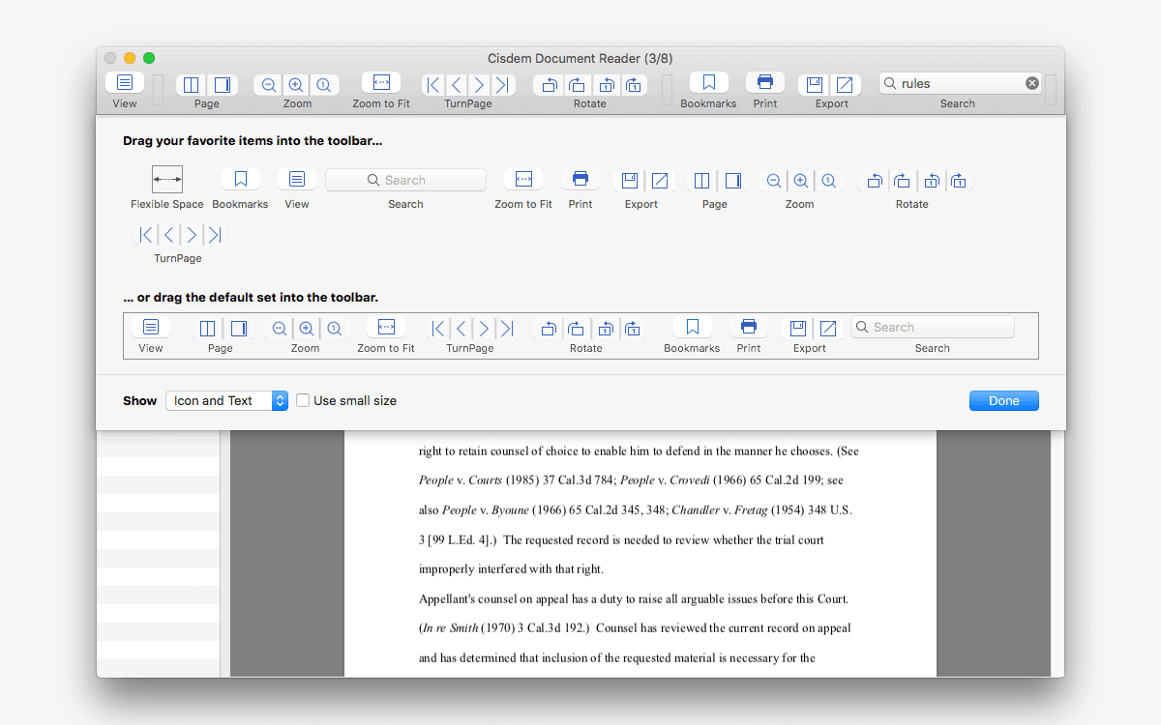Click zoom-in magnifier in the default set
This screenshot has height=725, width=1161.
click(306, 329)
